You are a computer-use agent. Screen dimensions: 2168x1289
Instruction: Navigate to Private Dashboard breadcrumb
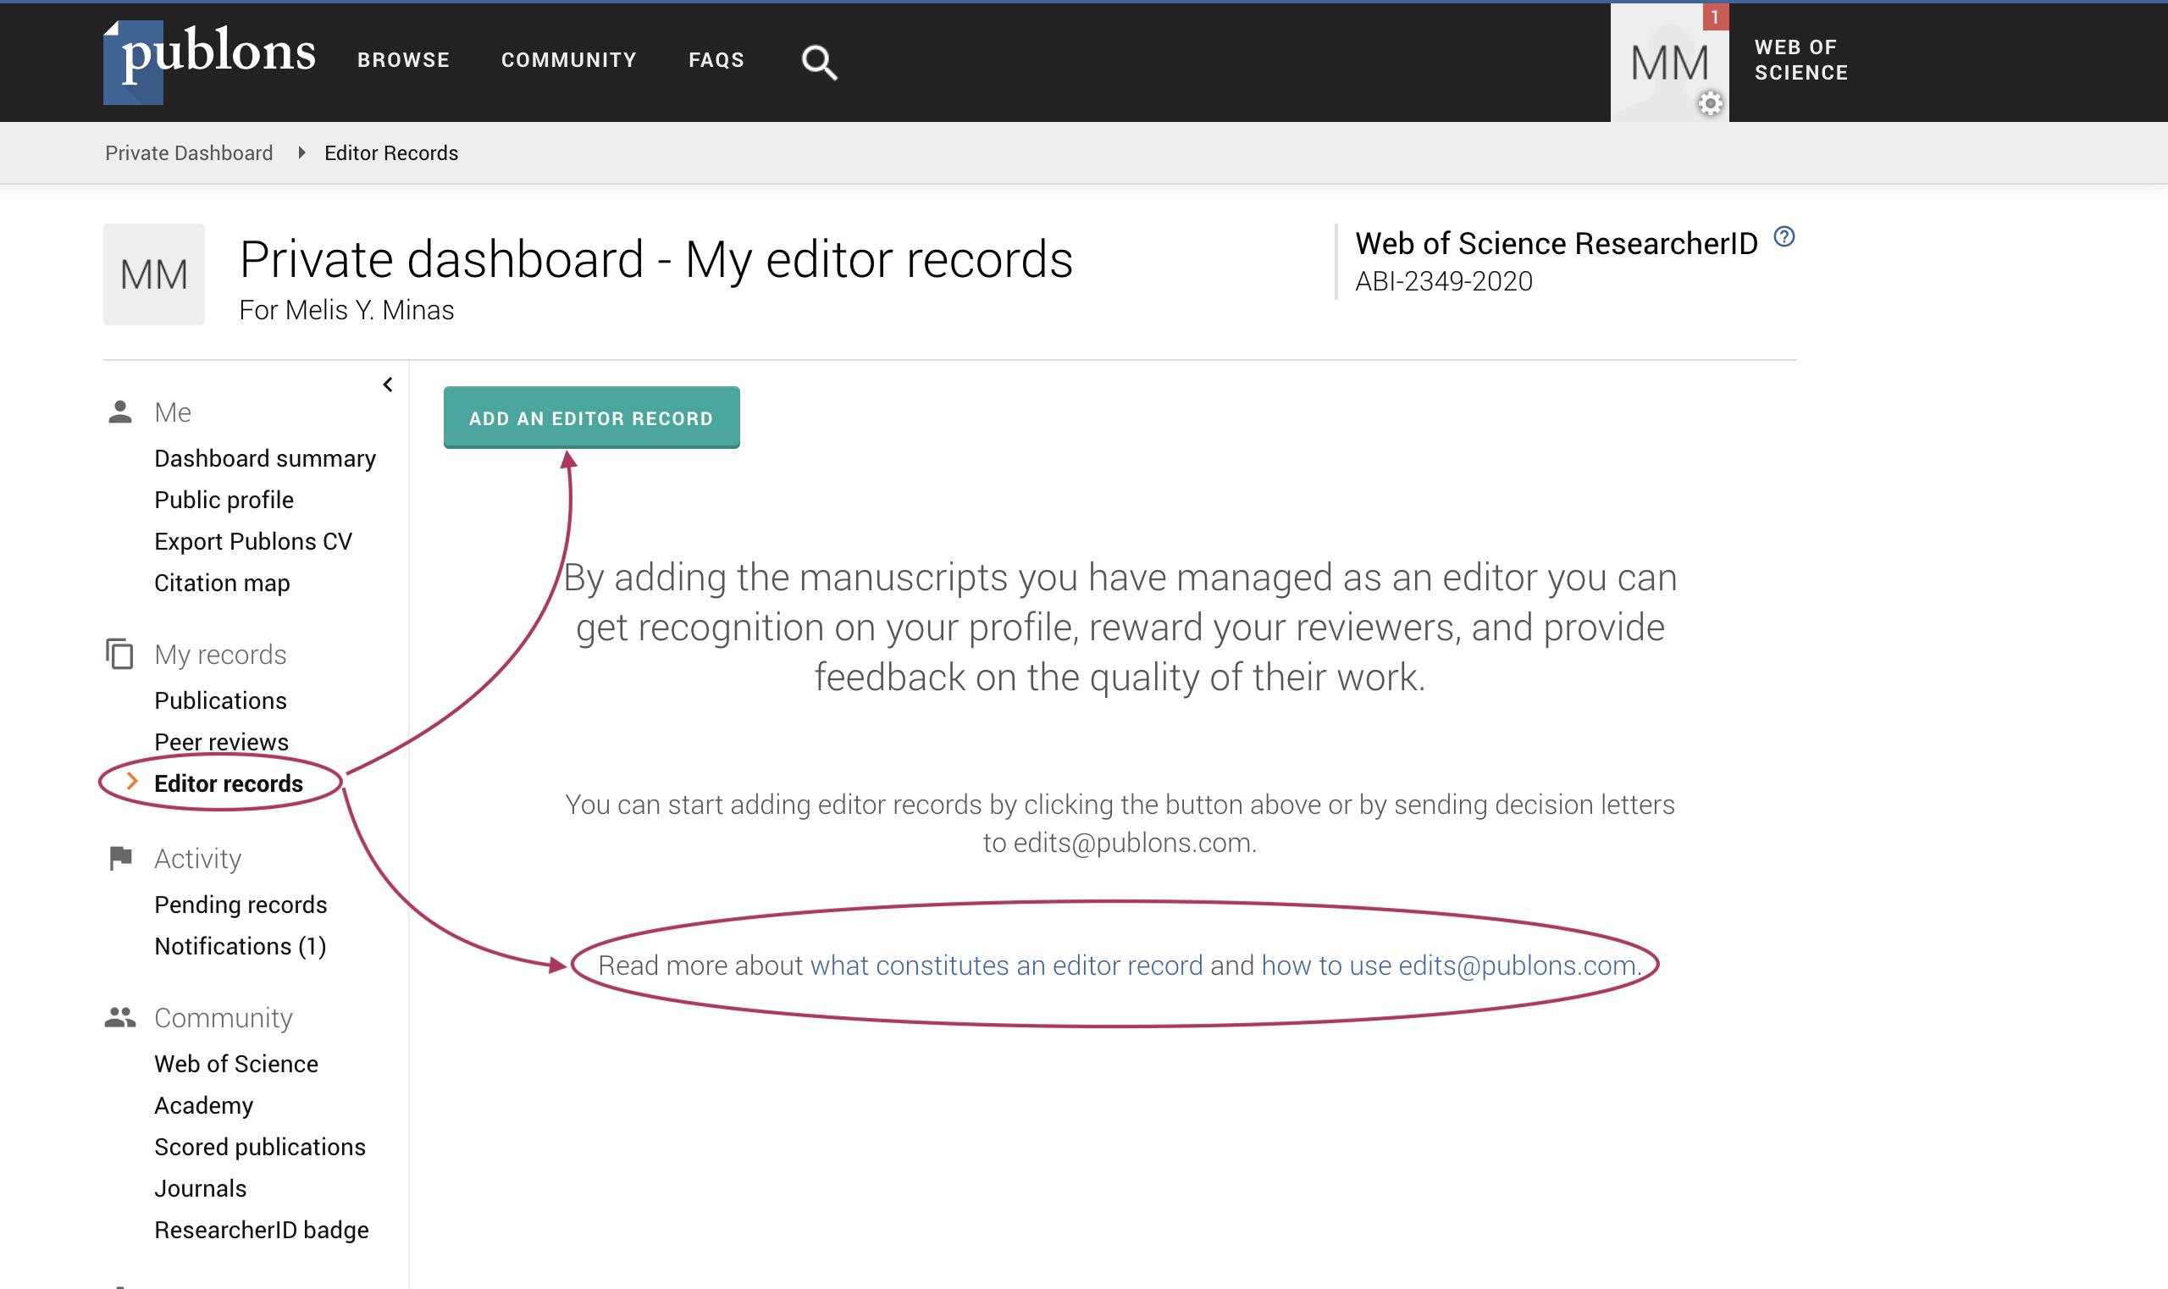click(x=189, y=153)
